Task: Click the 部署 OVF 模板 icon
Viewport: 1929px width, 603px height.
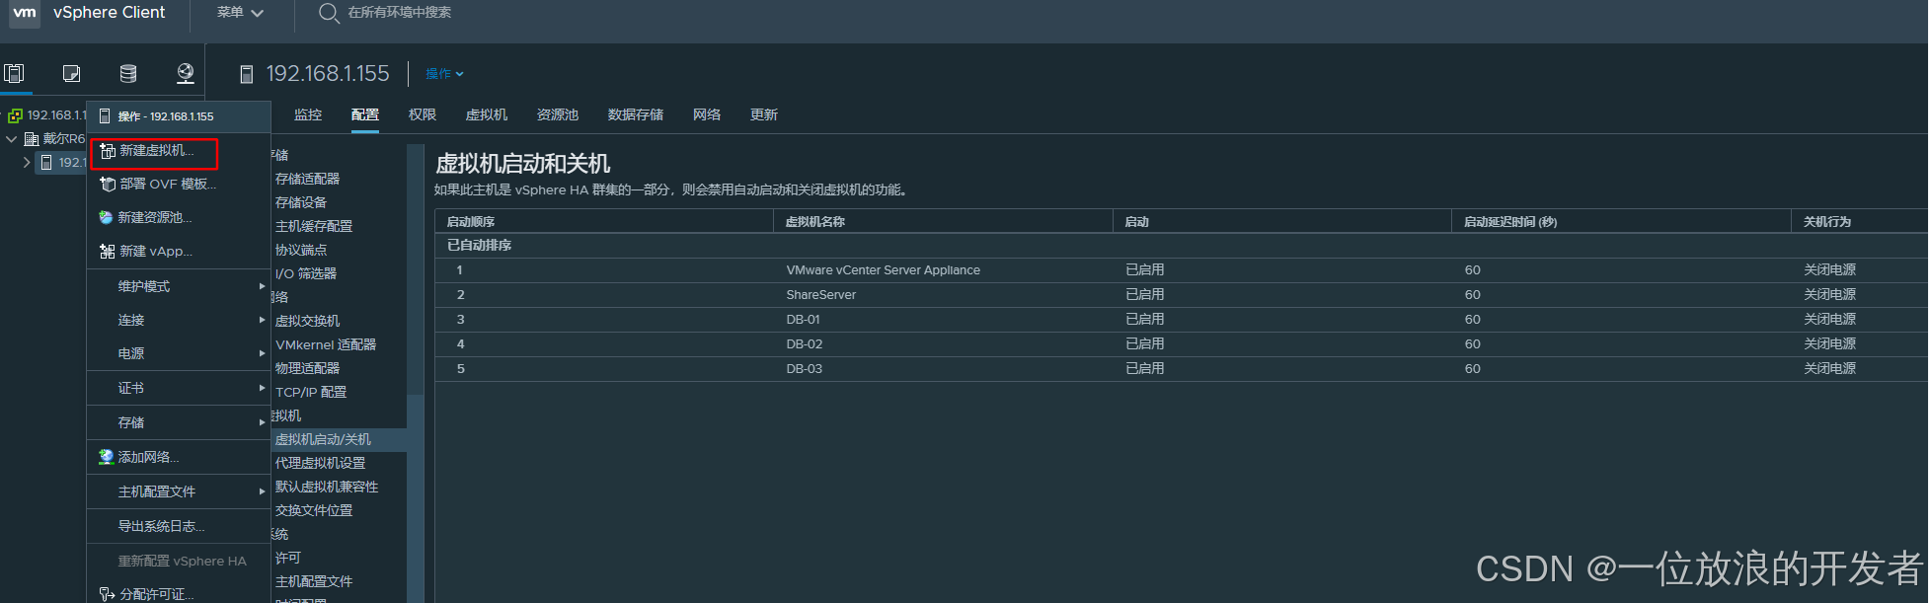Action: coord(108,185)
